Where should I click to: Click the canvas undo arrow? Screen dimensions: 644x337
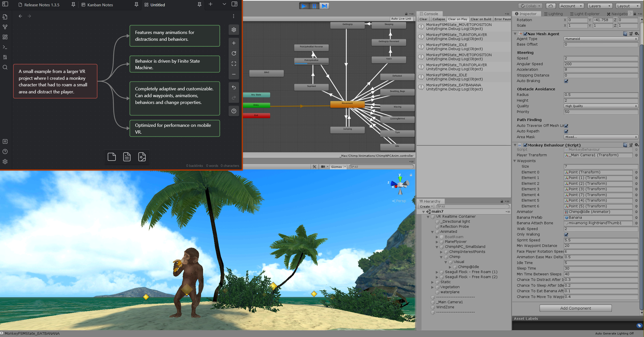tap(234, 87)
